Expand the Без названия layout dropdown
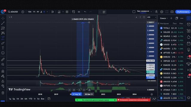This screenshot has width=191, height=107. 151,12
